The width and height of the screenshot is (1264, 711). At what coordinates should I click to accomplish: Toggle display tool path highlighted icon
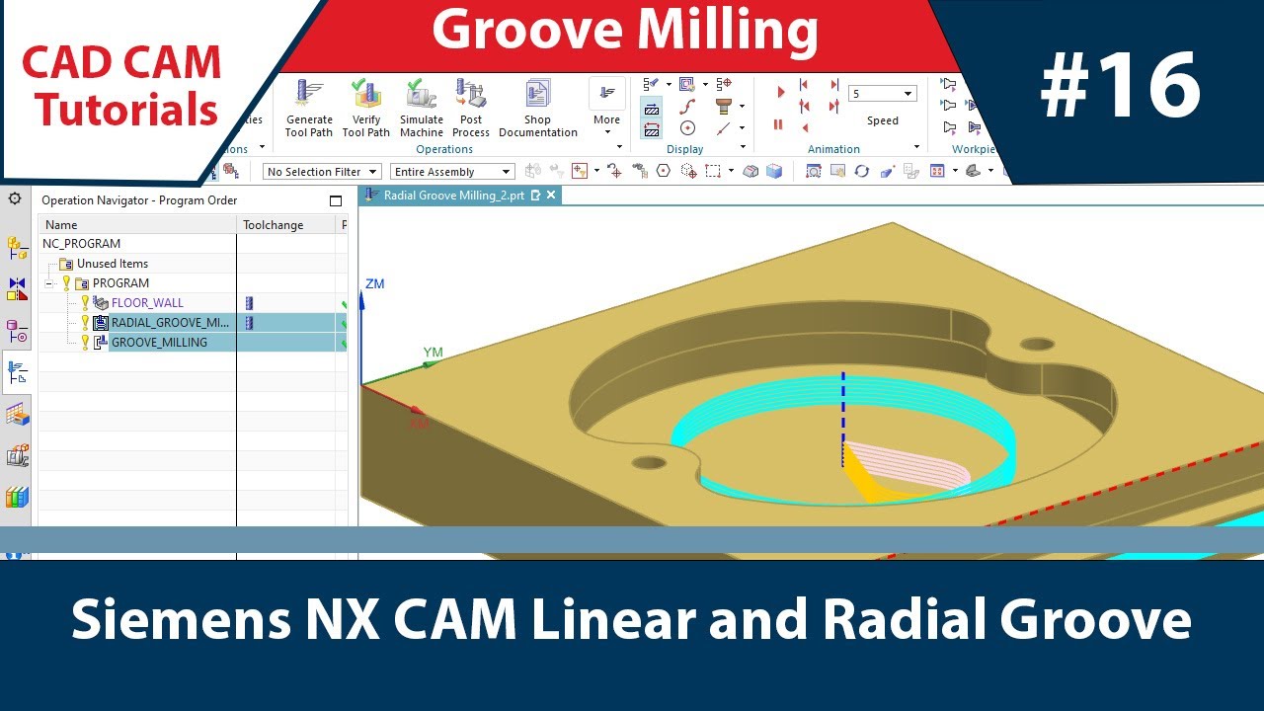coord(652,108)
